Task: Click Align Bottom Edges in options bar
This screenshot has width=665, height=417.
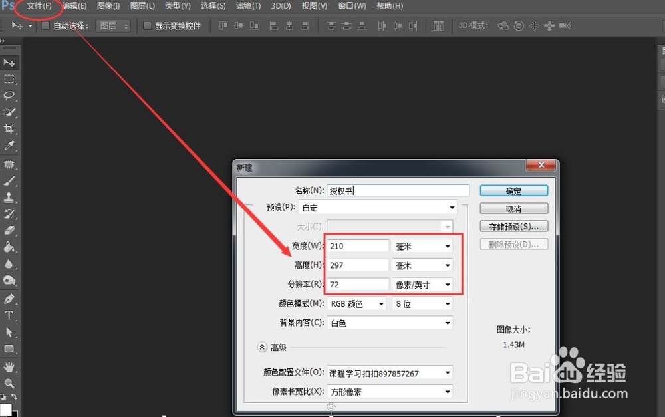Action: pos(254,26)
